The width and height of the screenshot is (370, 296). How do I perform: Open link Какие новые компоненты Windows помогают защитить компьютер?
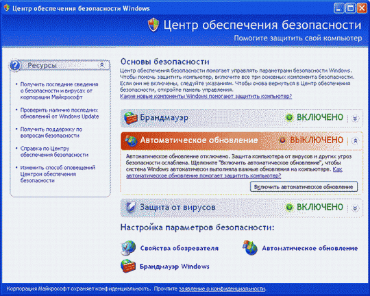pyautogui.click(x=206, y=97)
